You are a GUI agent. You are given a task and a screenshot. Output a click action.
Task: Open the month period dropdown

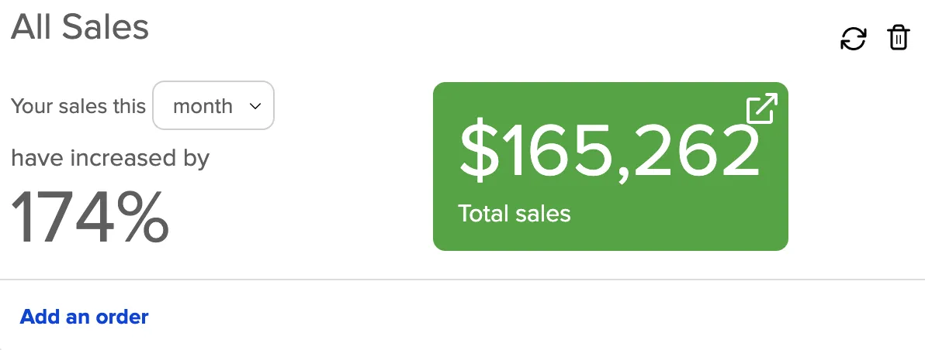coord(213,105)
